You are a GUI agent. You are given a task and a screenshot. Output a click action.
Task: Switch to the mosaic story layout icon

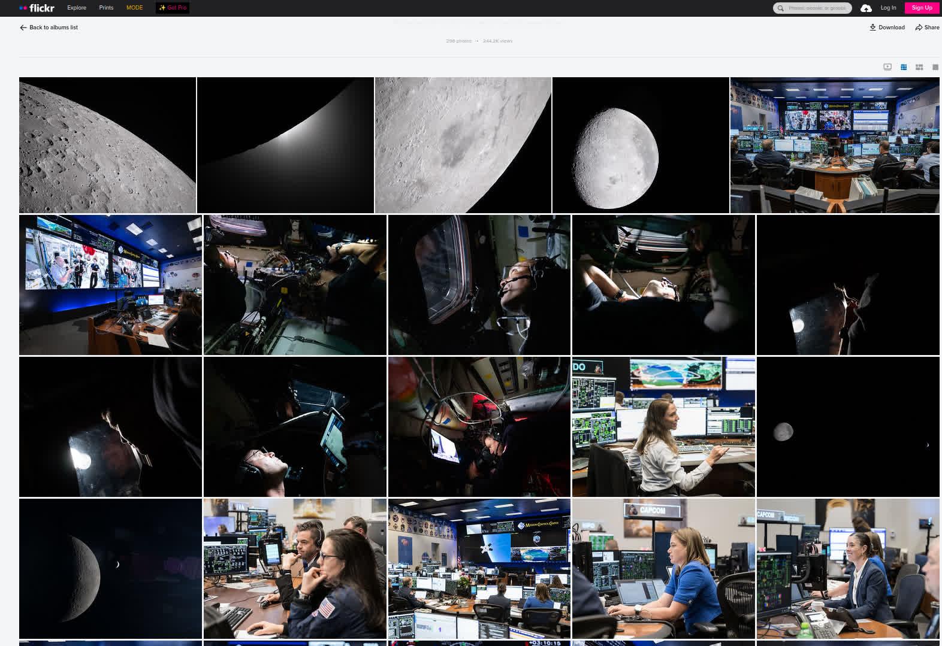pos(919,67)
